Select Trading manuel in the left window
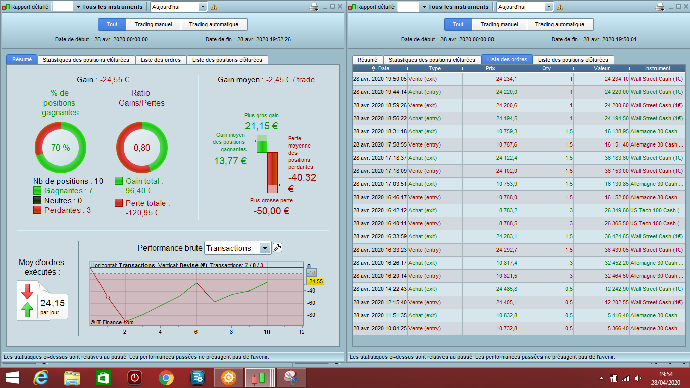Screen dimensions: 690x388 pos(154,24)
